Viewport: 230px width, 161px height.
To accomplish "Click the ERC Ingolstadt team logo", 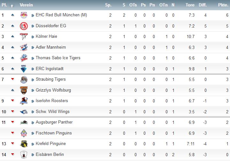I will click(x=24, y=69).
